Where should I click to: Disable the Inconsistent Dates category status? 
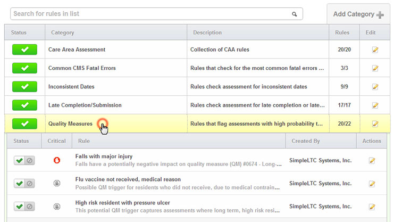tap(24, 87)
